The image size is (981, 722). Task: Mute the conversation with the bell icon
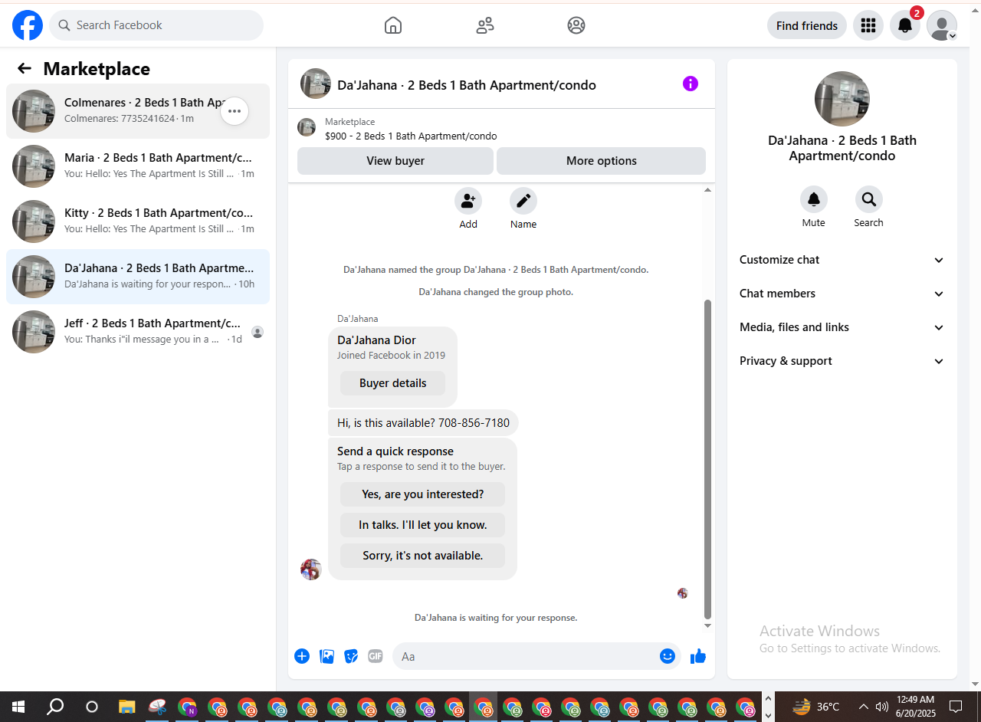[x=814, y=200]
